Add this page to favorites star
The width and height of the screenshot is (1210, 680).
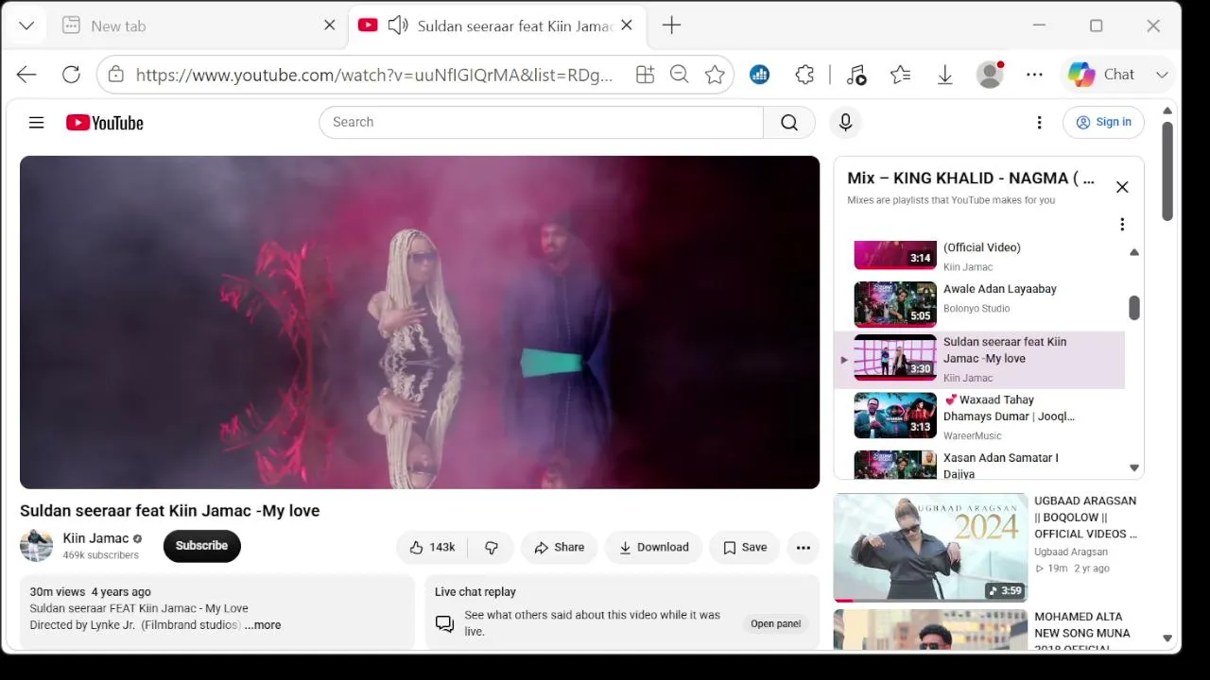coord(715,75)
